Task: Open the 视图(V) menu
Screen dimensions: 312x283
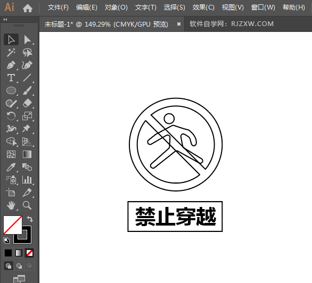Action: (x=233, y=7)
